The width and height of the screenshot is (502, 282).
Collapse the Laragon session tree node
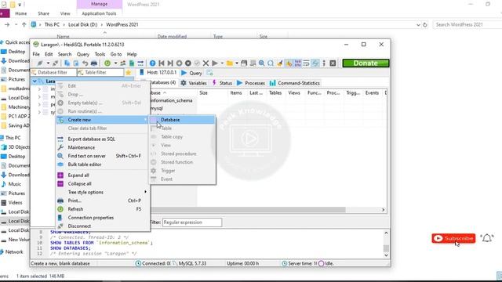[35, 81]
